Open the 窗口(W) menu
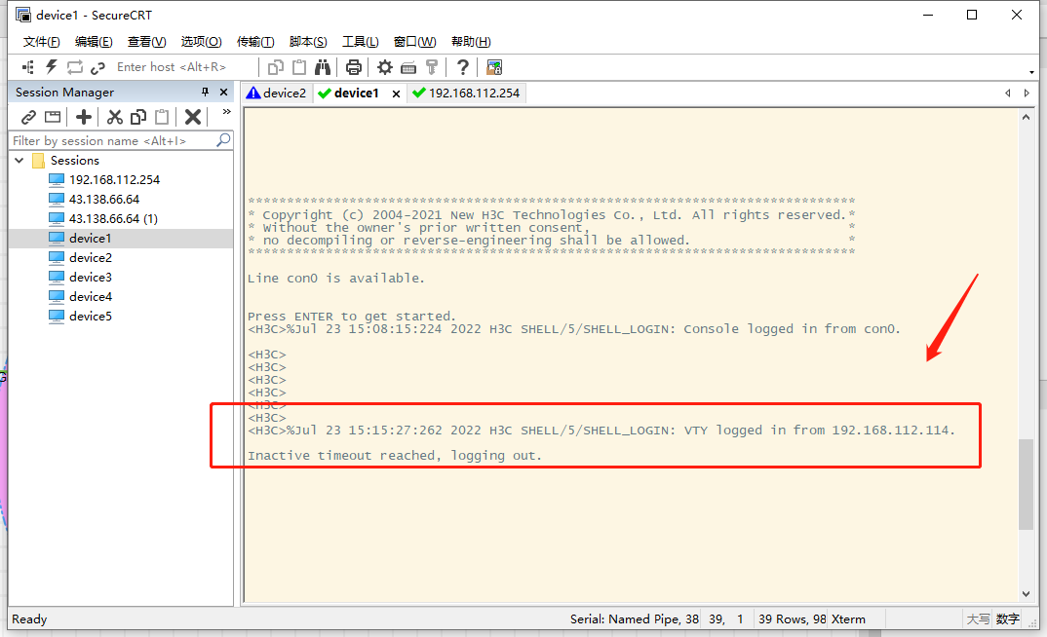 (x=414, y=41)
